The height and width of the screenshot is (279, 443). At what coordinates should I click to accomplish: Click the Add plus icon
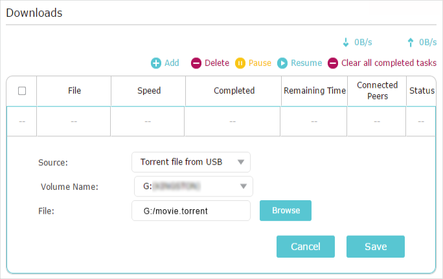pyautogui.click(x=156, y=63)
